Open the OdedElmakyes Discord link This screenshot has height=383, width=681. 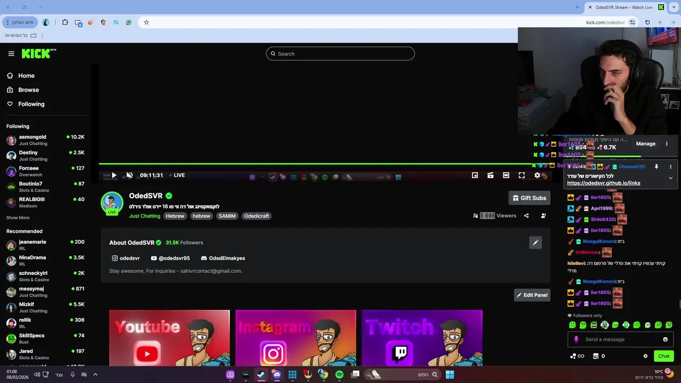coord(223,258)
